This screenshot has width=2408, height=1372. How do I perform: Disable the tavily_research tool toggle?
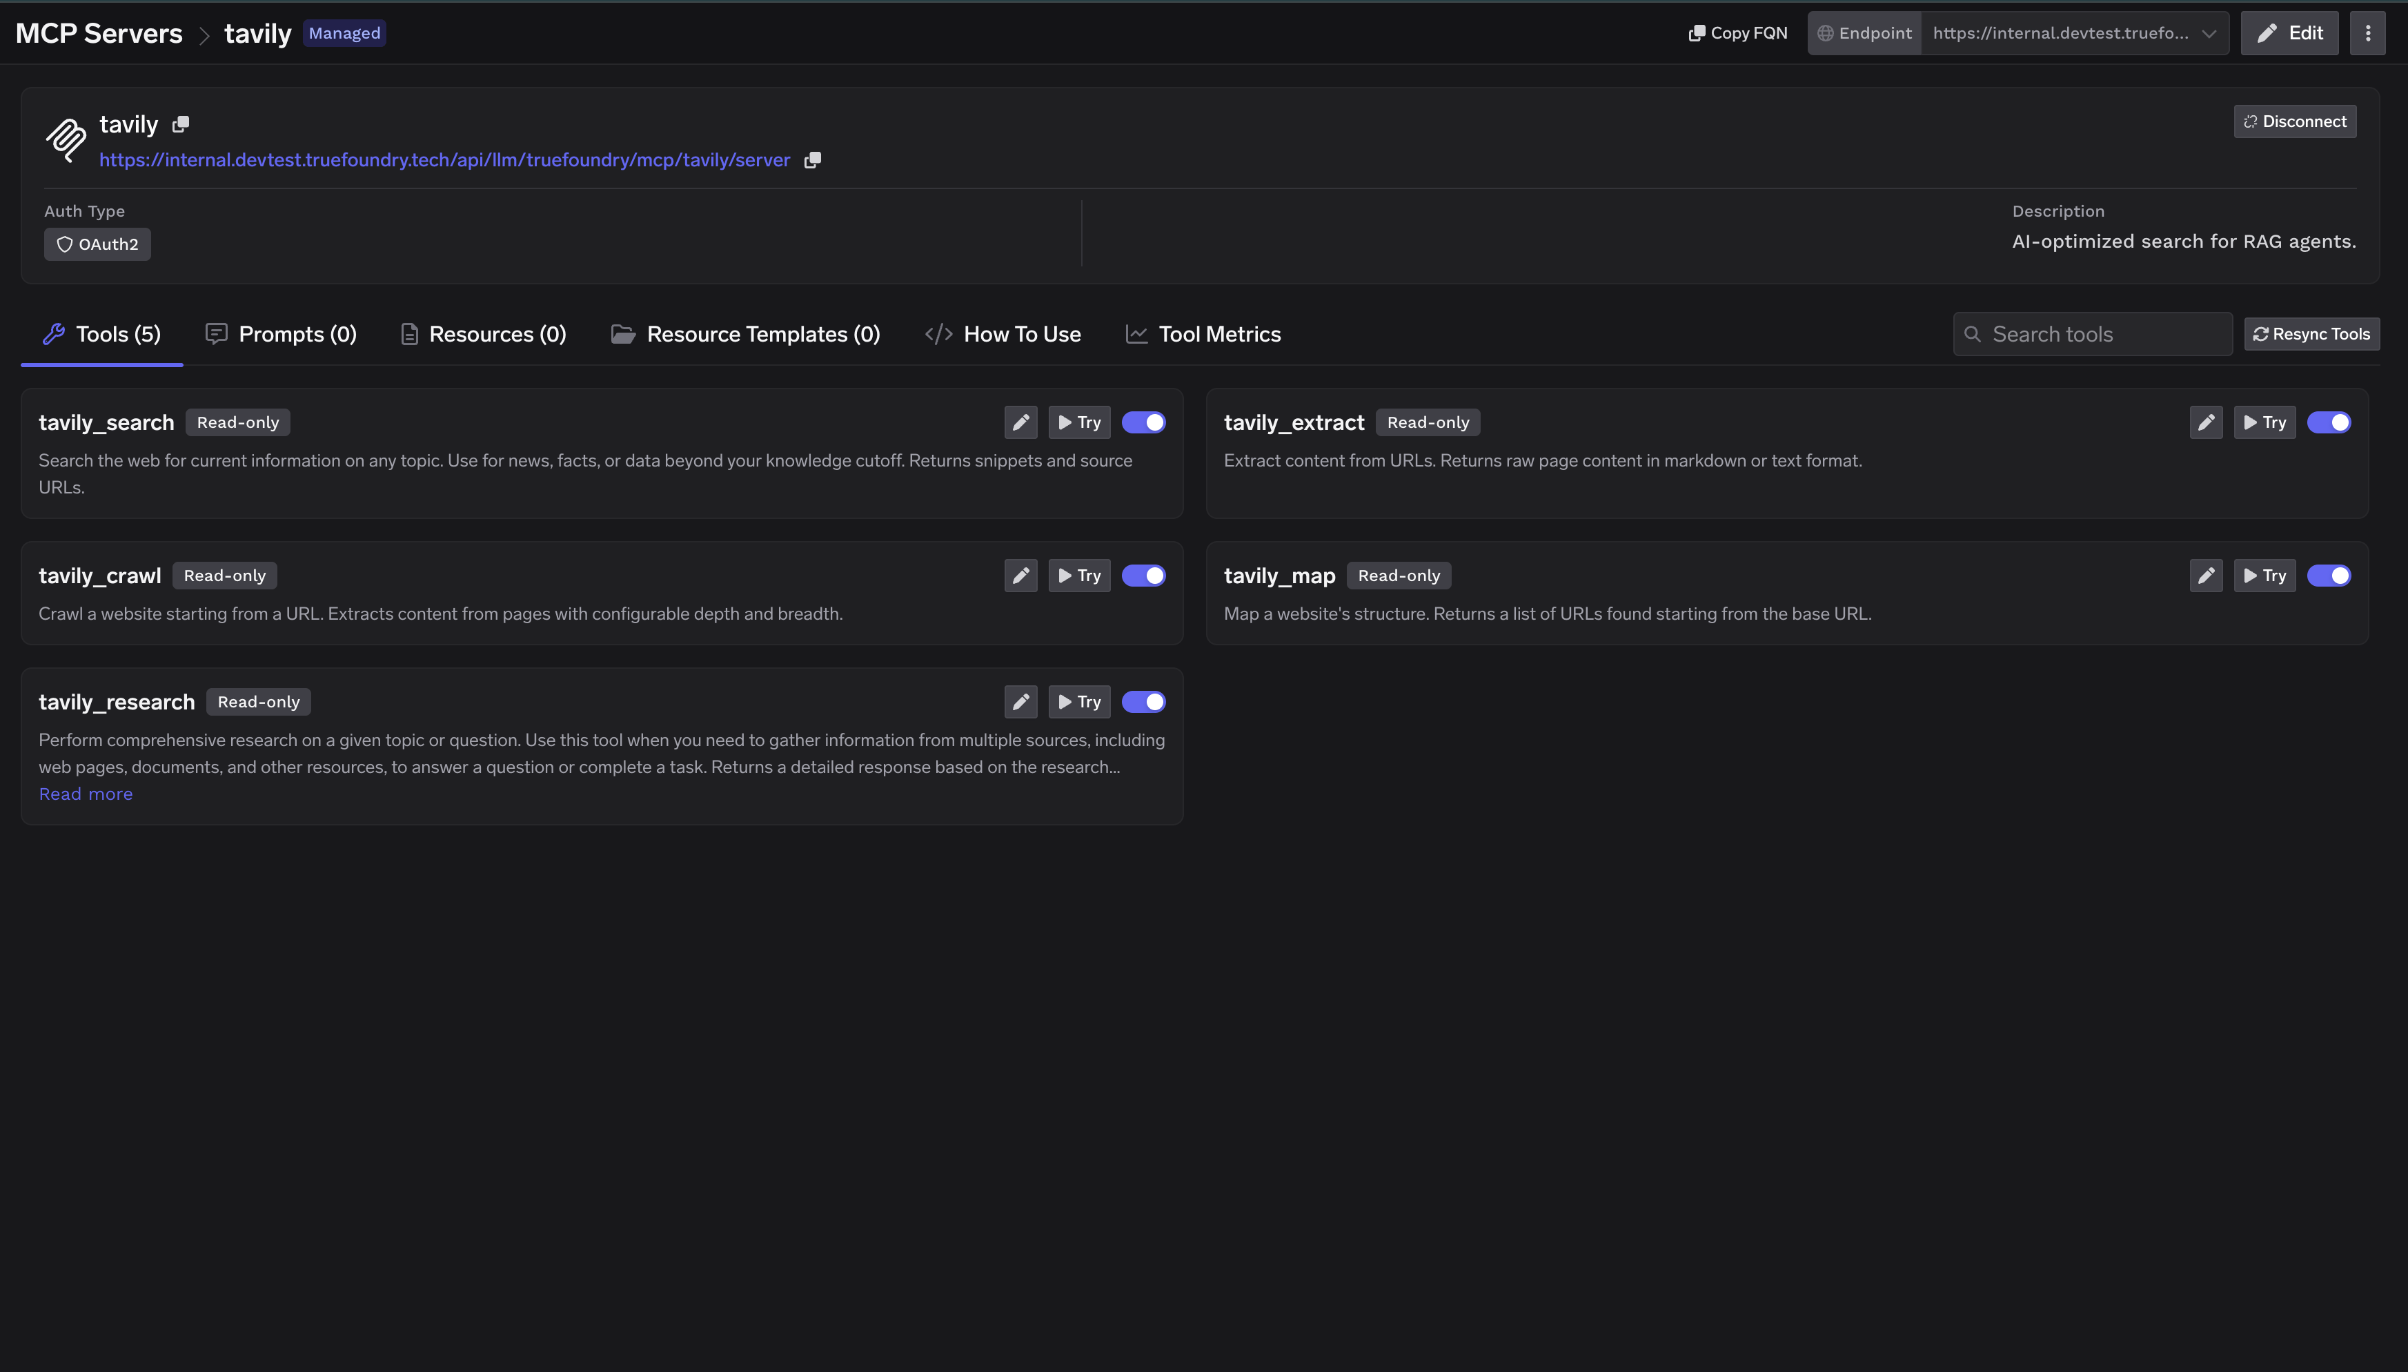[x=1144, y=702]
